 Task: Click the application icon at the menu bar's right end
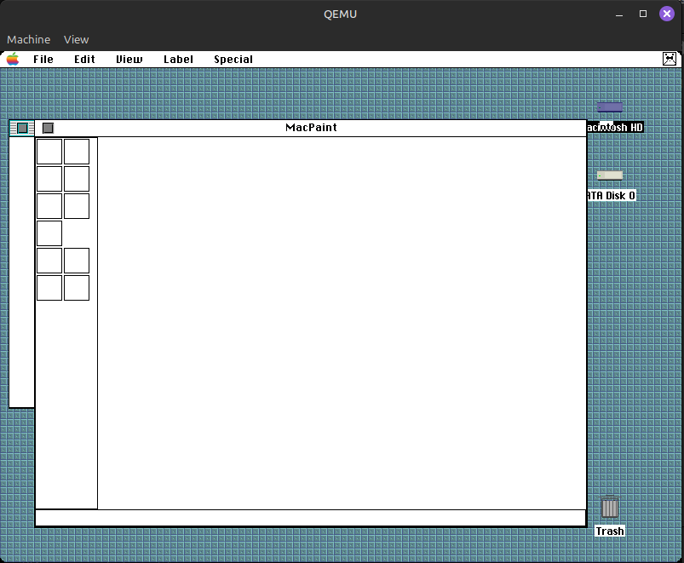click(670, 59)
